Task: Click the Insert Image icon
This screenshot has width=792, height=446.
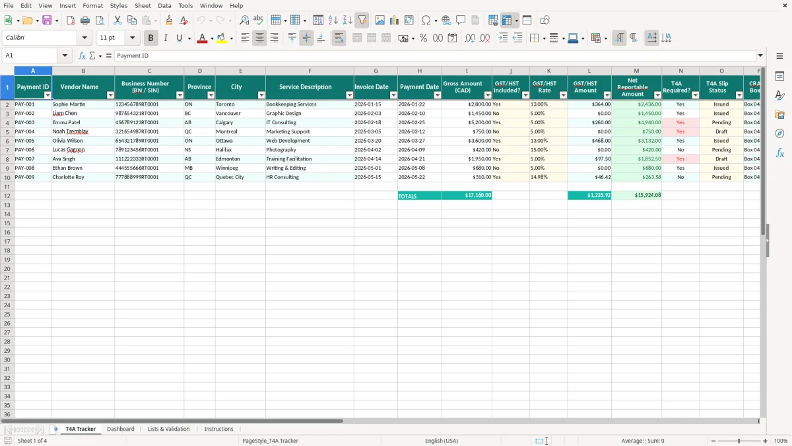Action: [379, 20]
